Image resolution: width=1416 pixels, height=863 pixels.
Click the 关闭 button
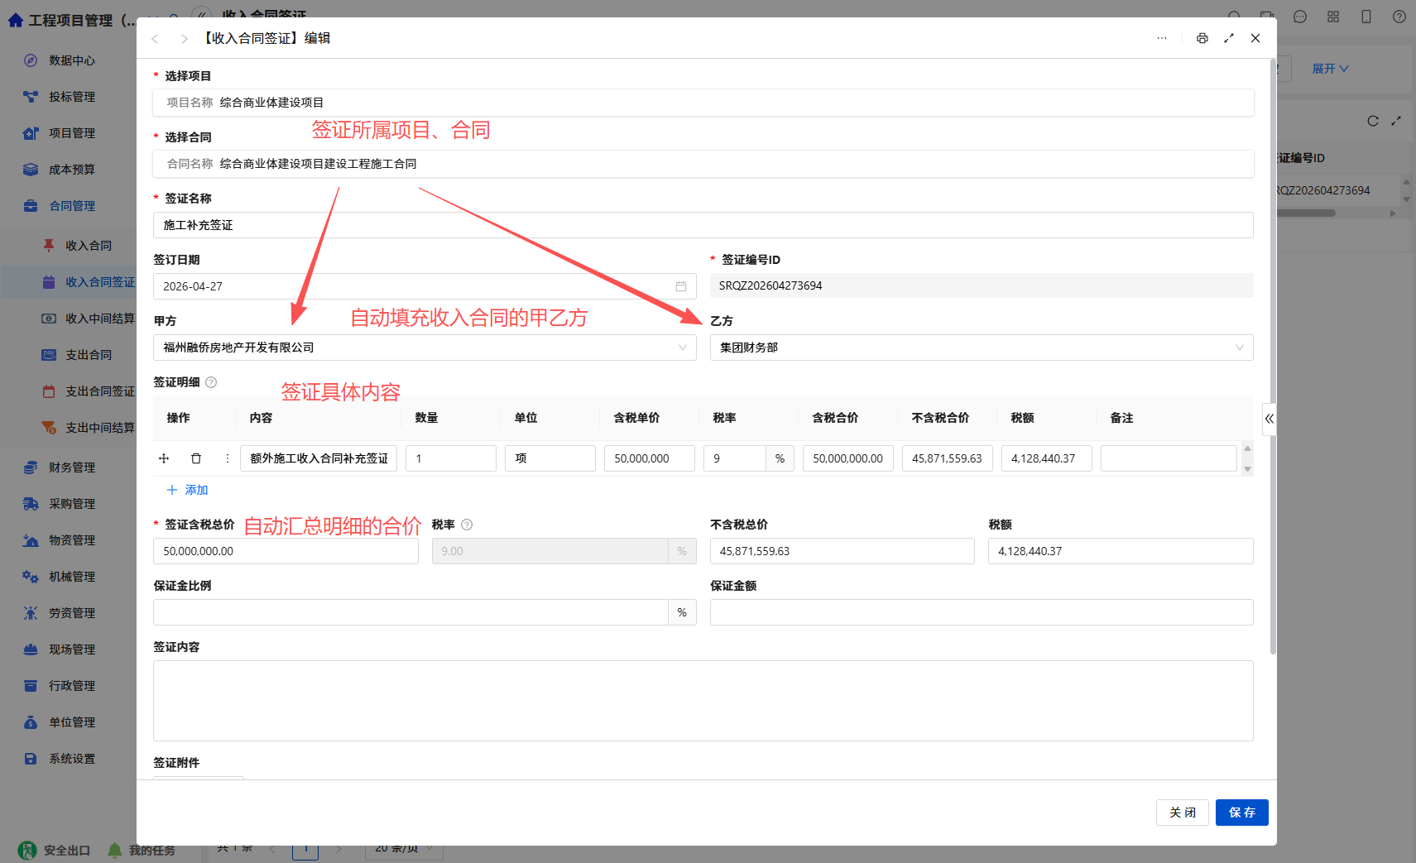[1183, 813]
